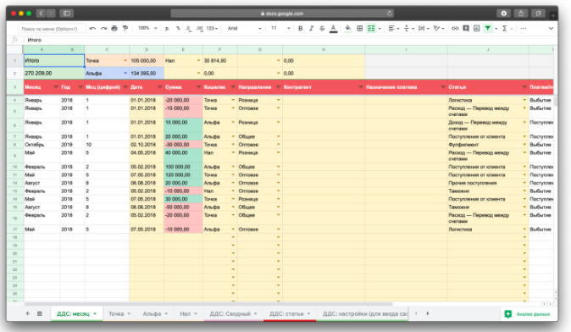The image size is (571, 332).
Task: Open the all sheets list icon
Action: click(x=40, y=313)
